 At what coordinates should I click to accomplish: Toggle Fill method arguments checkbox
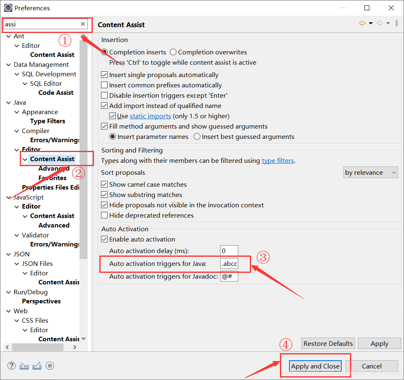click(104, 126)
